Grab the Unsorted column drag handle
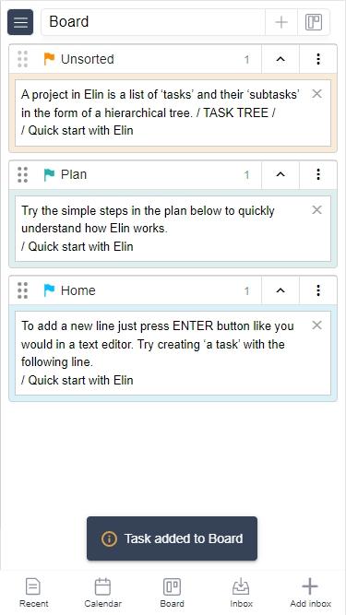Screen dimensions: 346x615 coord(23,59)
